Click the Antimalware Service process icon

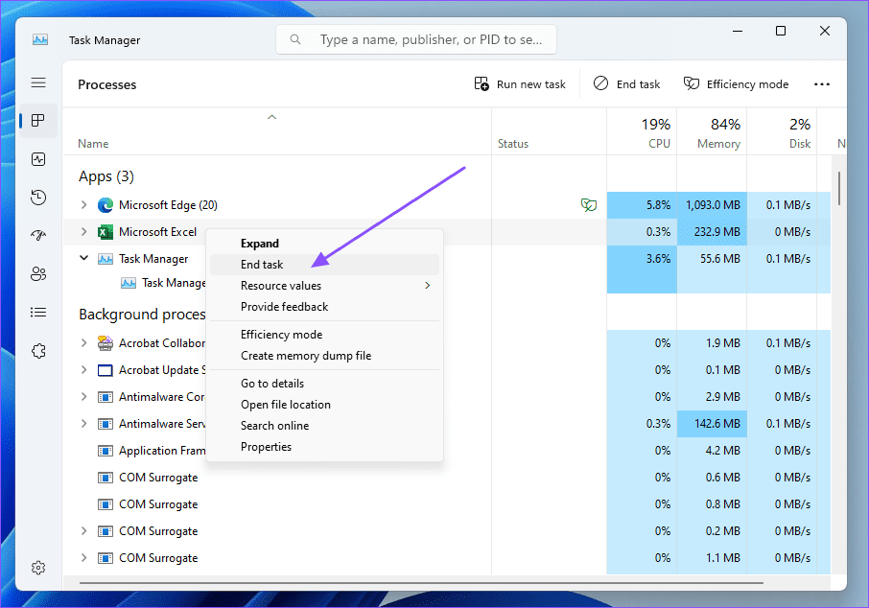pyautogui.click(x=106, y=424)
